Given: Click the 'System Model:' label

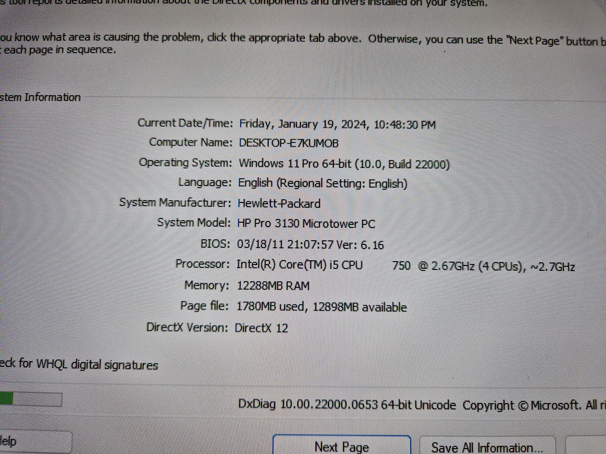Looking at the screenshot, I should tap(194, 223).
